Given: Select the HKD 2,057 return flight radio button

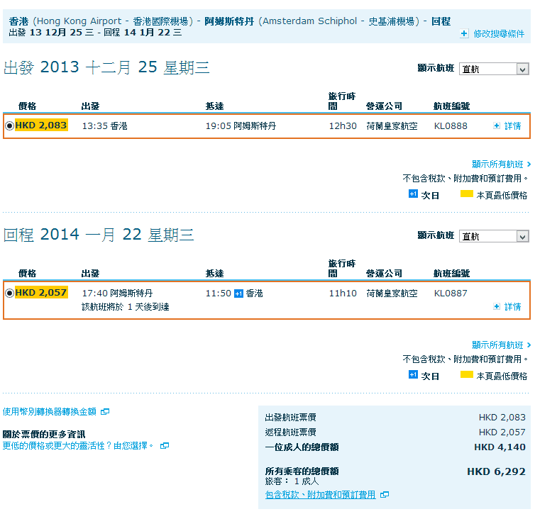Looking at the screenshot, I should pos(9,293).
